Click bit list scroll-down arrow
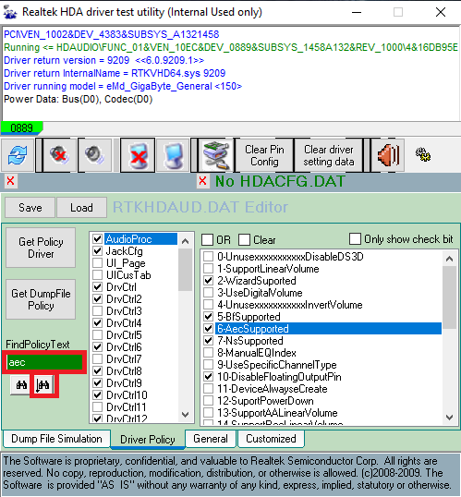This screenshot has height=497, width=461. point(449,418)
